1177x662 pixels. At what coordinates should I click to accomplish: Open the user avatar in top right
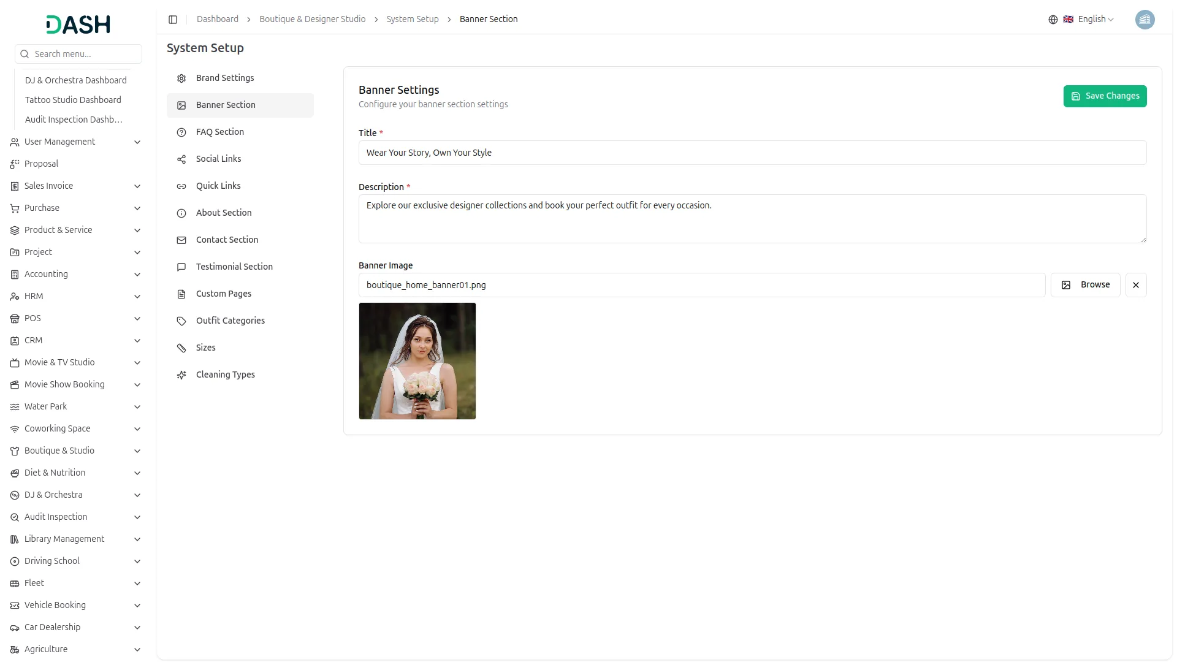[x=1145, y=20]
